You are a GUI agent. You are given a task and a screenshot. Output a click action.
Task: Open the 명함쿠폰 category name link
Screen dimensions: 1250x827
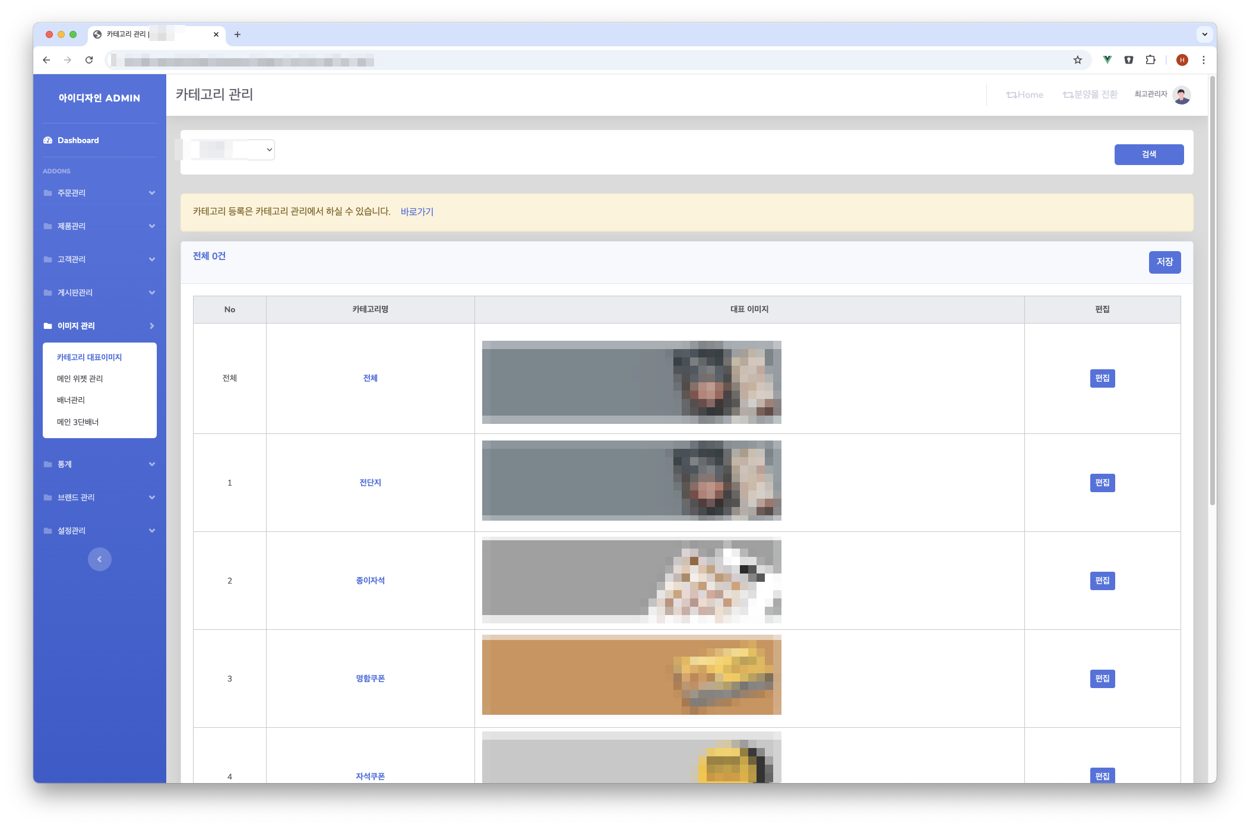[371, 679]
